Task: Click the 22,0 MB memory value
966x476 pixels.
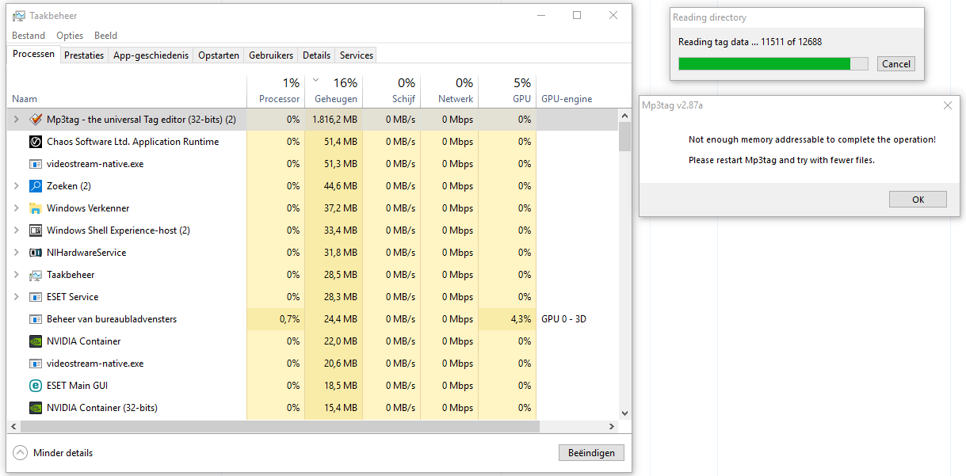Action: pos(341,341)
